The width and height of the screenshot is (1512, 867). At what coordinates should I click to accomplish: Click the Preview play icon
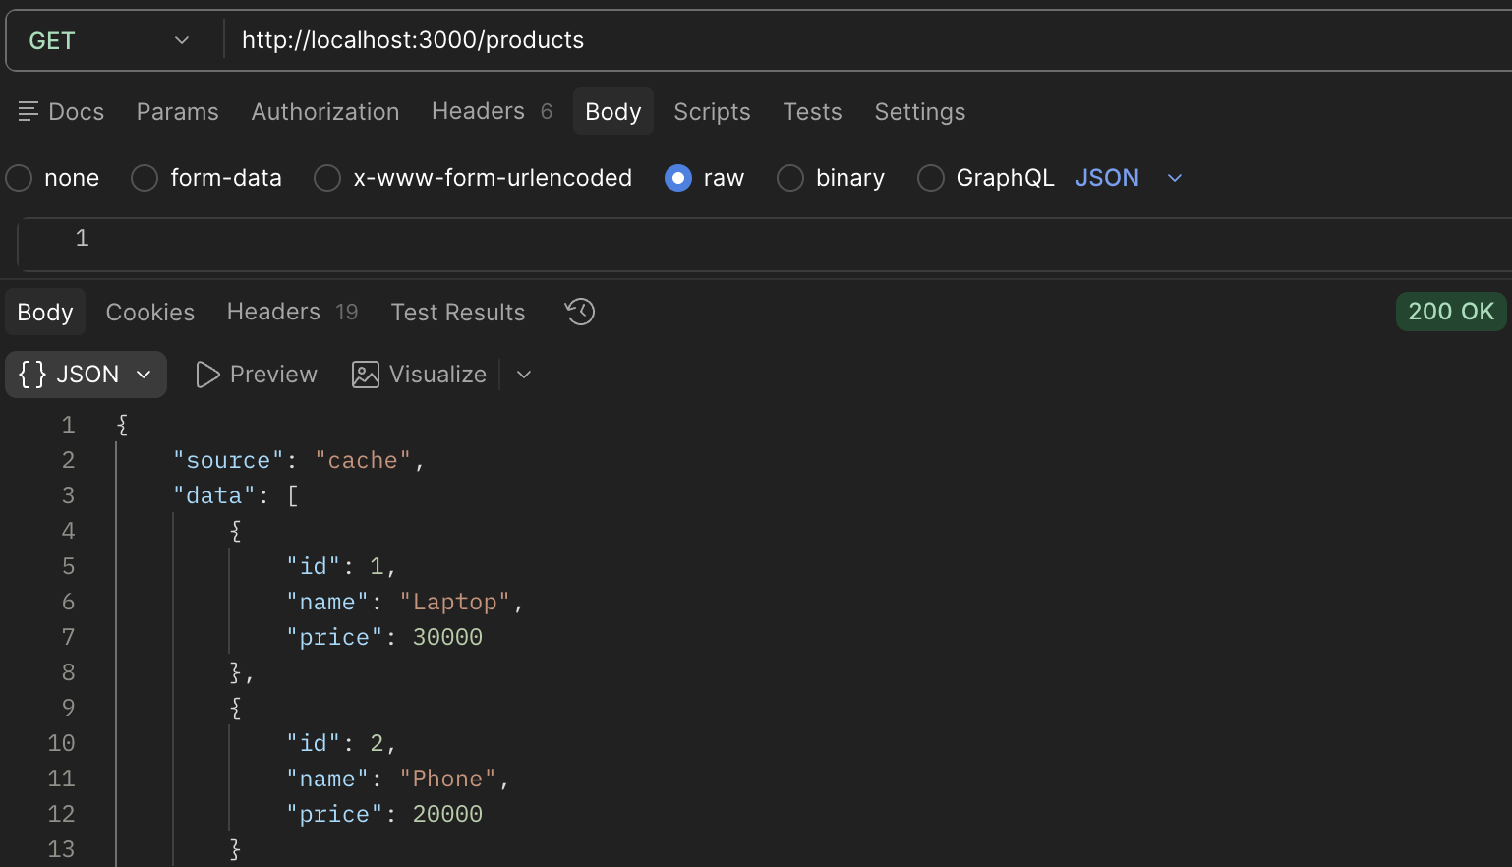pyautogui.click(x=207, y=375)
